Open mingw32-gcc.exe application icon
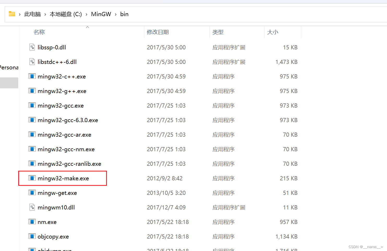Viewport: 387px width, 251px height. click(x=32, y=105)
